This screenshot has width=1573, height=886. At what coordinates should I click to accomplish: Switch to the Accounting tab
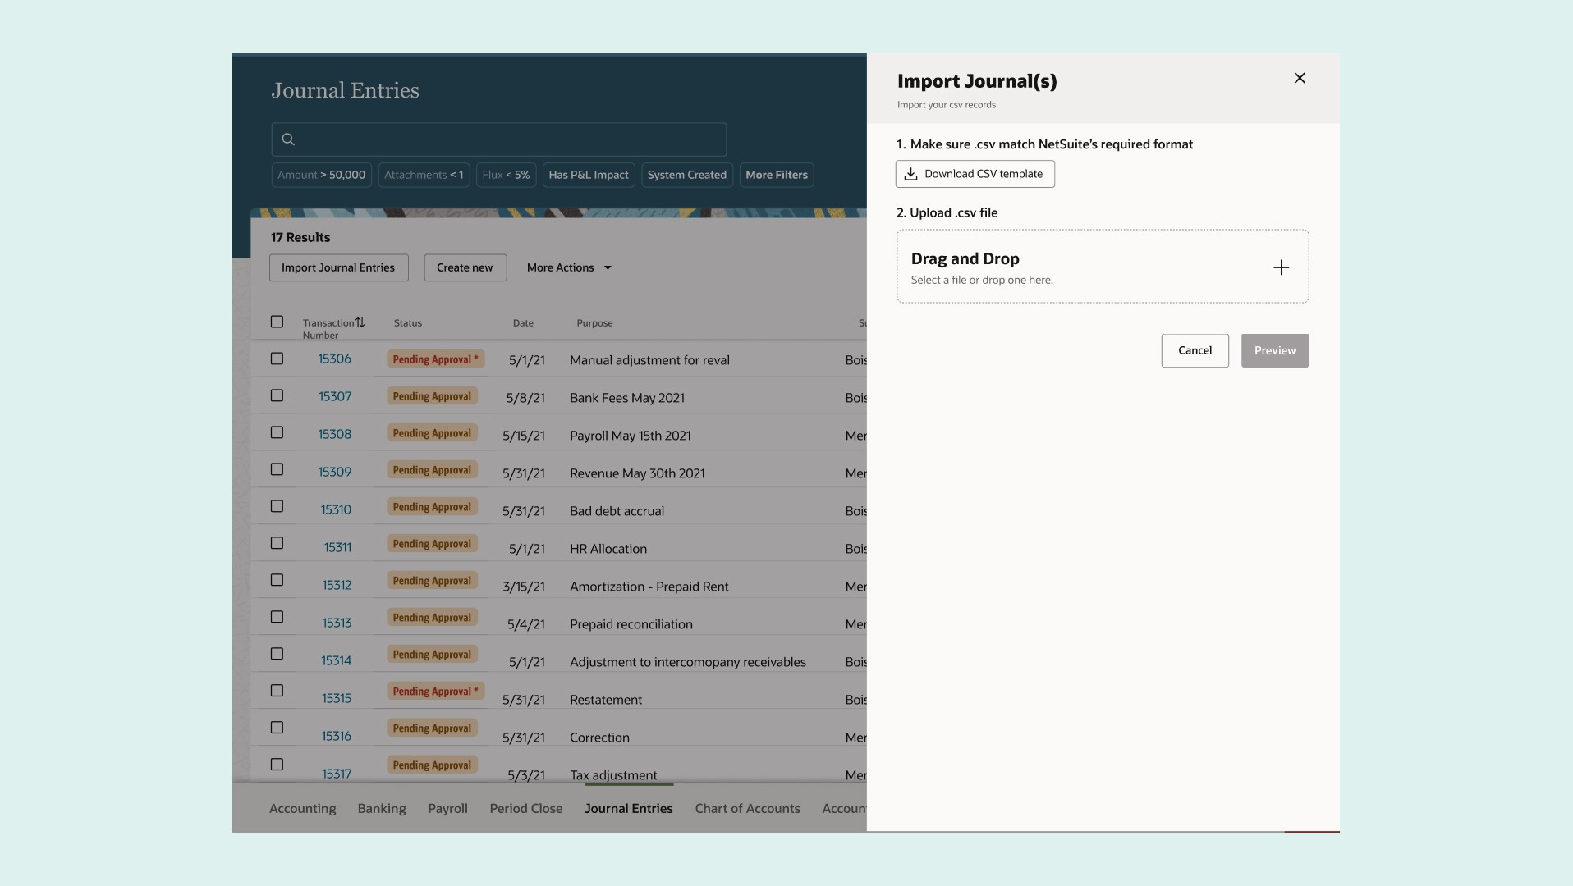click(302, 808)
